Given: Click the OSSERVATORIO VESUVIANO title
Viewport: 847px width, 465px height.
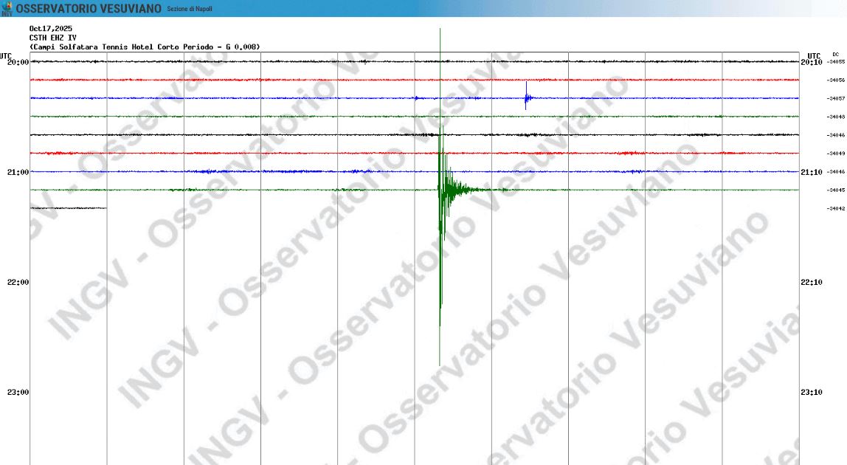Looking at the screenshot, I should (x=89, y=8).
